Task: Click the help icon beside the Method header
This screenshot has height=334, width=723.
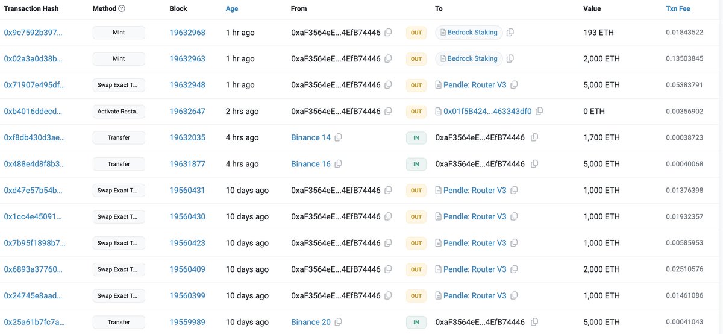Action: [122, 9]
